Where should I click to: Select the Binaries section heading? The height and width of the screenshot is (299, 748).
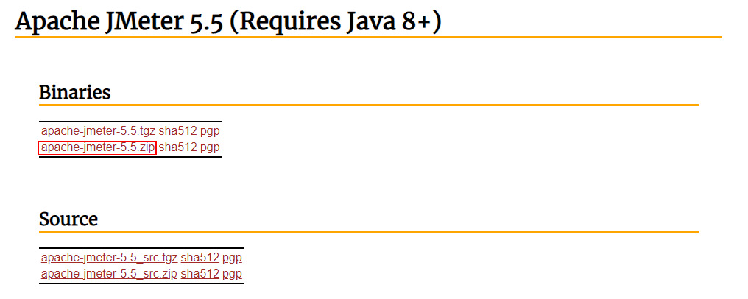[x=74, y=93]
